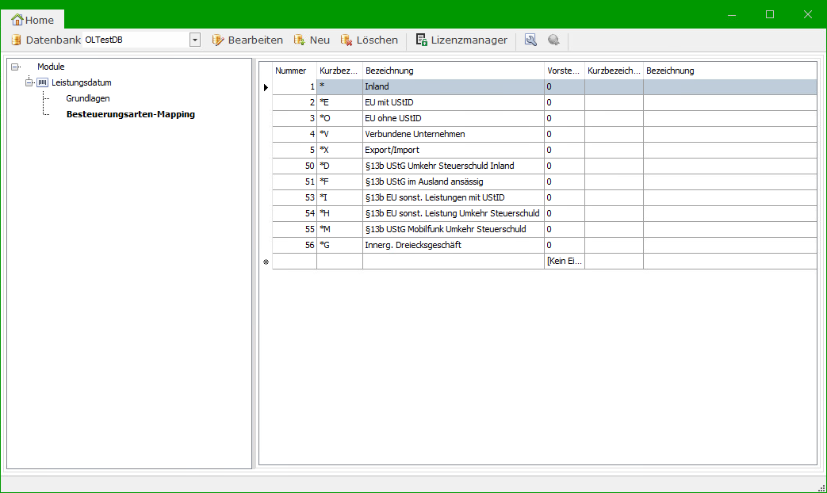Click the '*M' Kurzbezeichnung cell
827x493 pixels.
coord(339,229)
